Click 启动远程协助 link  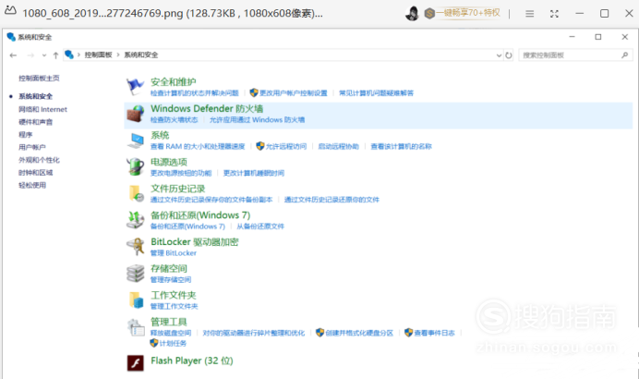(339, 146)
